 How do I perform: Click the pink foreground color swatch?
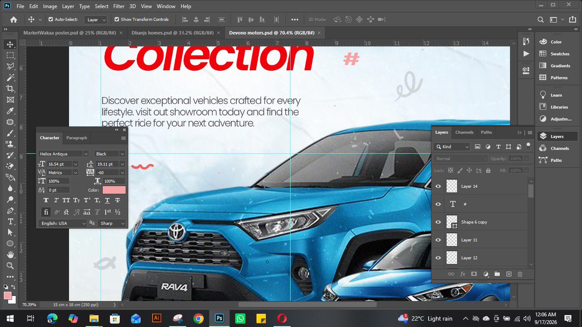click(8, 296)
